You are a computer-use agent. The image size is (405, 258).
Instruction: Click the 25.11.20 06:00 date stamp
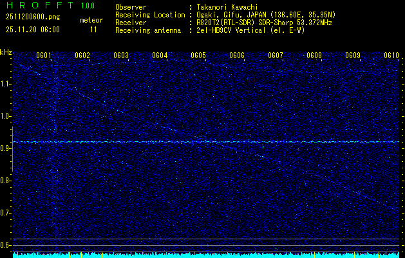click(x=32, y=30)
